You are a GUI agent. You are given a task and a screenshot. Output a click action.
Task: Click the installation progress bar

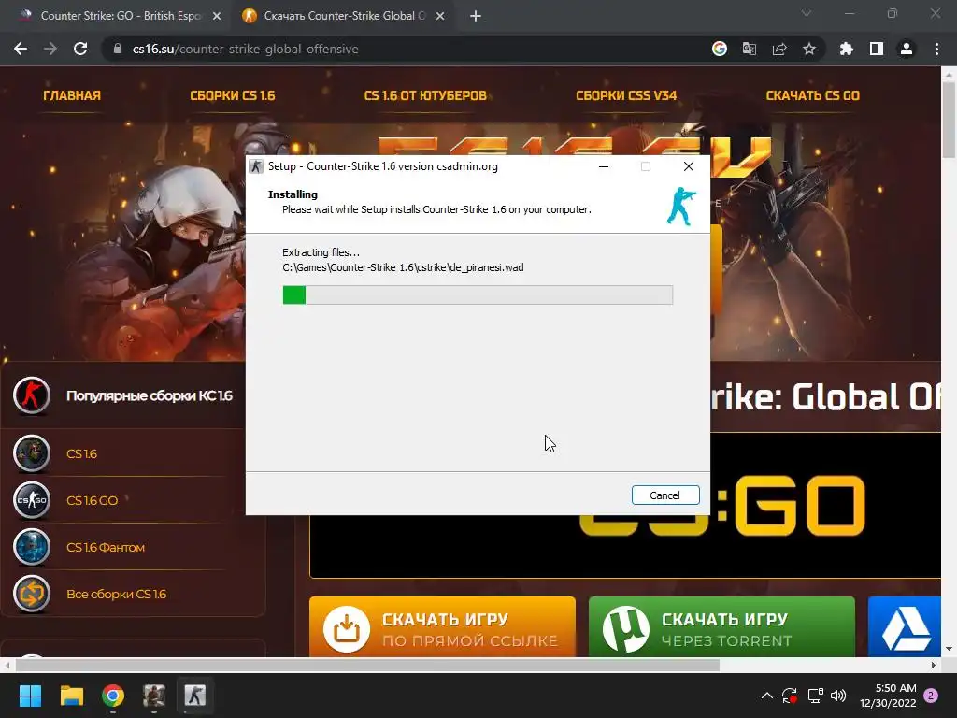[x=478, y=294]
